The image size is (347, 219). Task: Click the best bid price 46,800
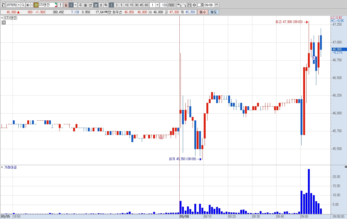[x=142, y=12]
